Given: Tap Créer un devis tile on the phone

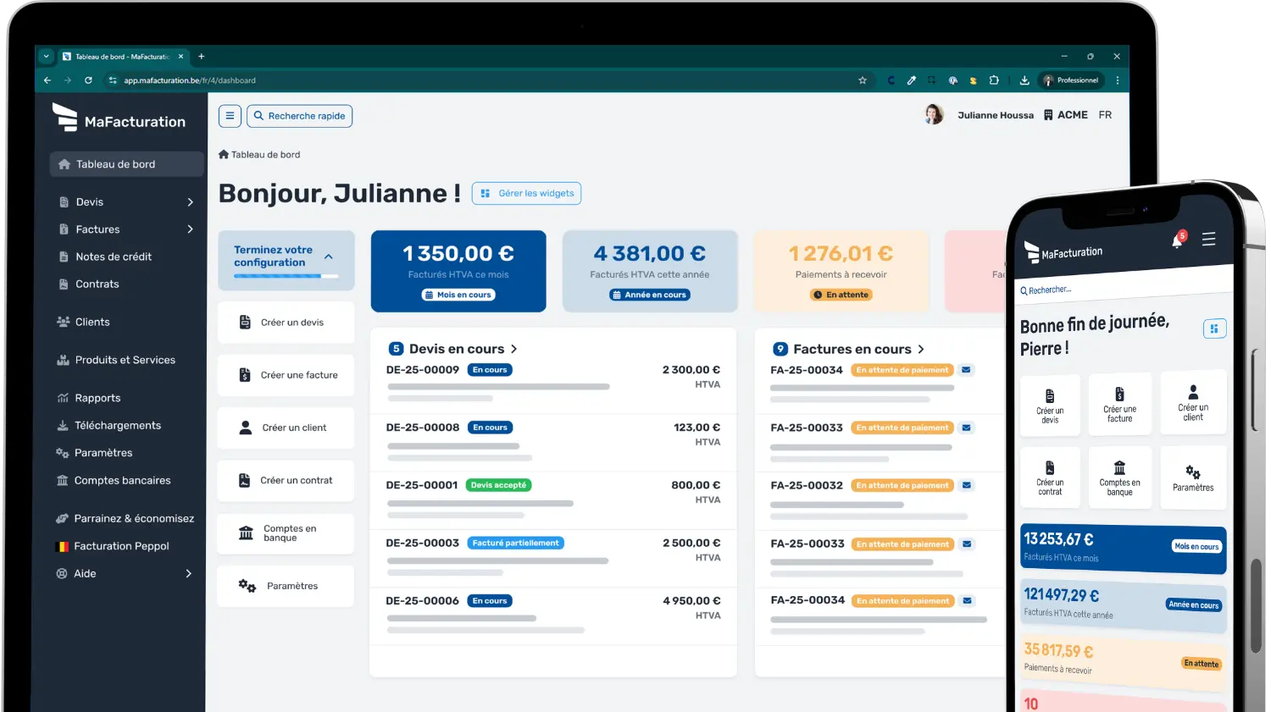Looking at the screenshot, I should [1050, 406].
